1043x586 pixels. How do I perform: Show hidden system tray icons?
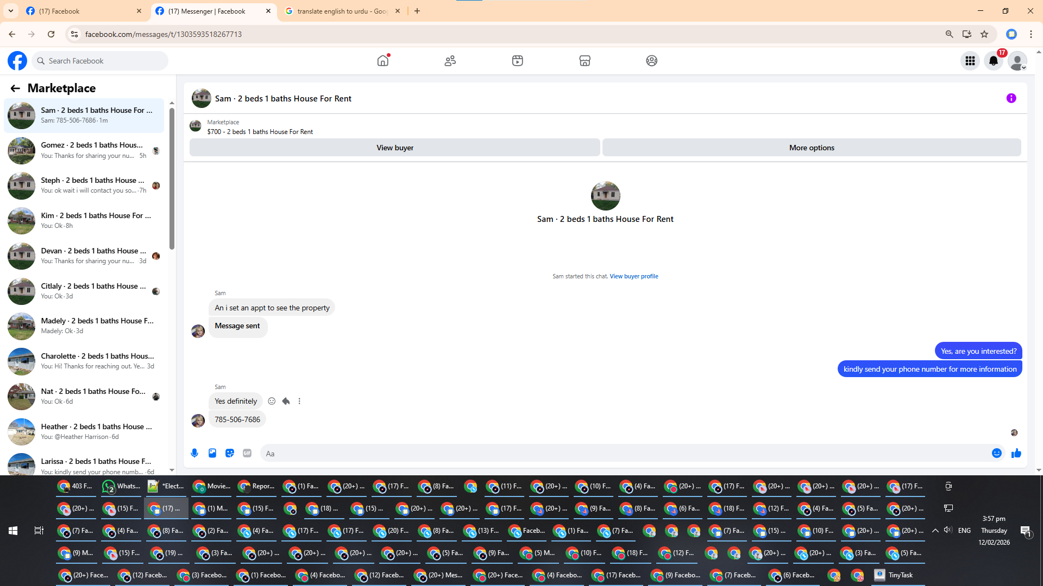coord(935,531)
